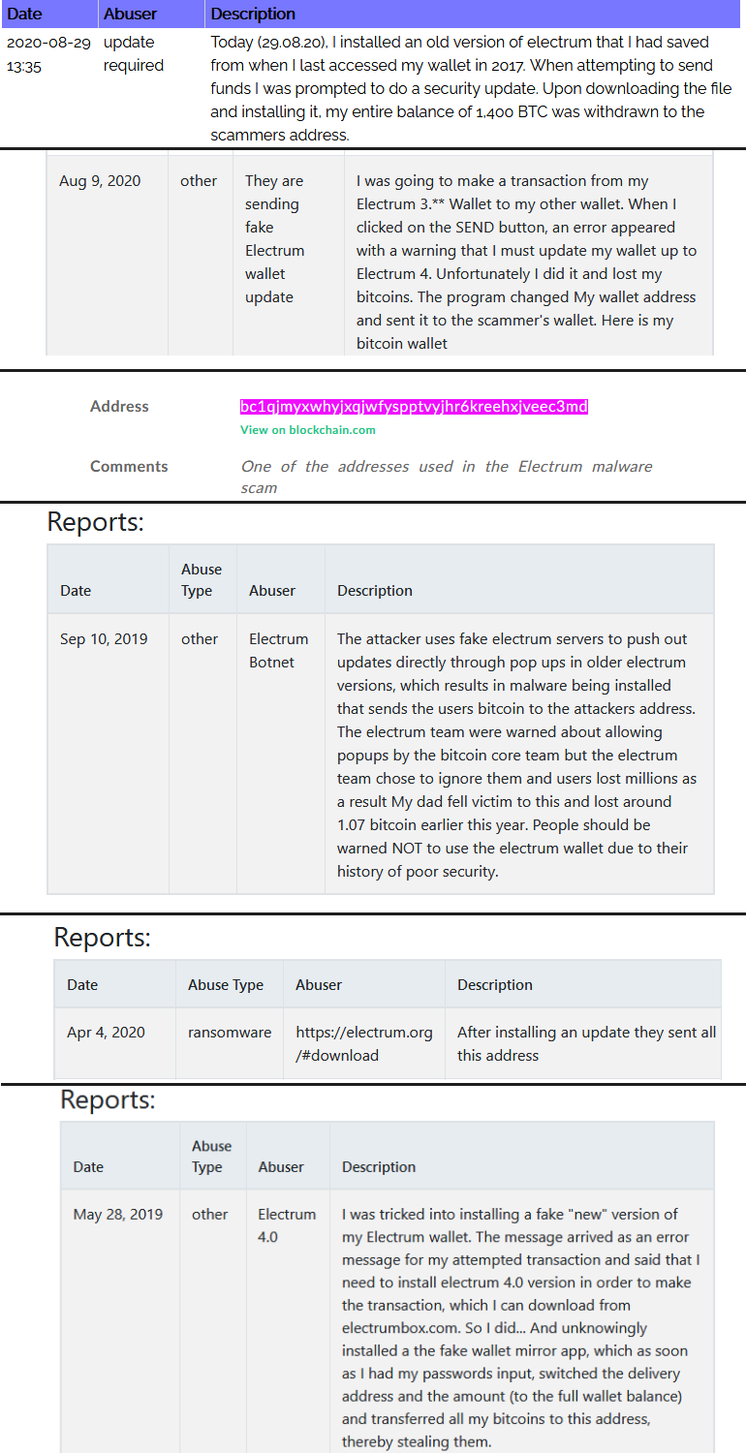The image size is (746, 1453).
Task: Click the Description header in the purple table
Action: [x=253, y=14]
